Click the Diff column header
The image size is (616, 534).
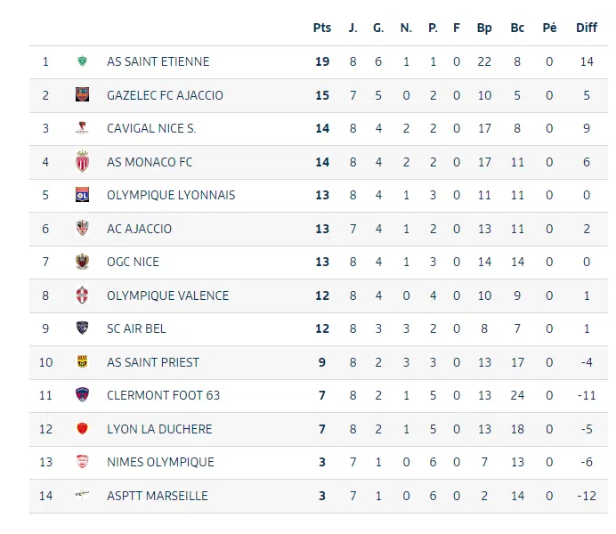(587, 28)
